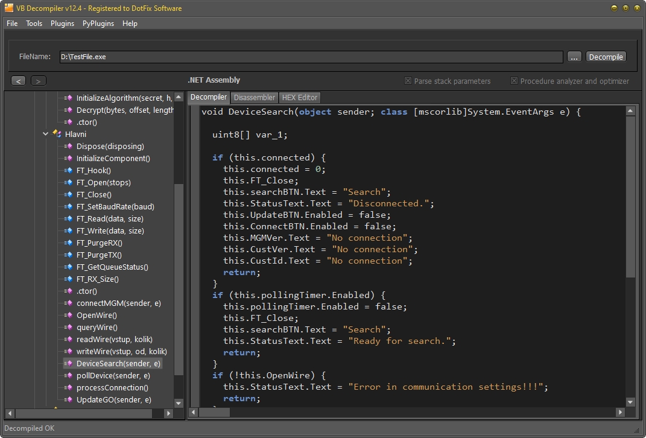This screenshot has width=646, height=438.
Task: Toggle Parse stack parameters checkbox
Action: pos(408,81)
